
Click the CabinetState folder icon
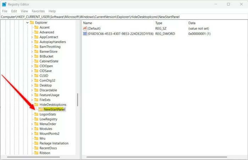pos(36,61)
